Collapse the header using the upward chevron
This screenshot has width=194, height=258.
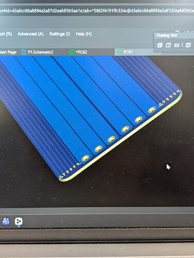tap(177, 32)
